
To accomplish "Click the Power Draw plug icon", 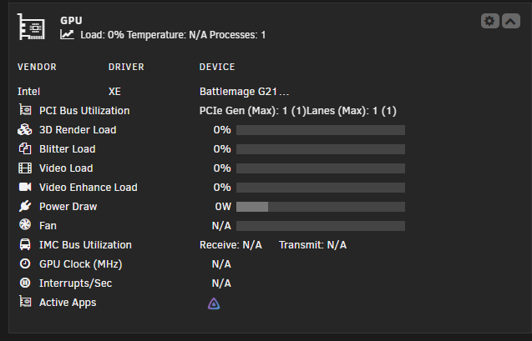I will pos(25,206).
